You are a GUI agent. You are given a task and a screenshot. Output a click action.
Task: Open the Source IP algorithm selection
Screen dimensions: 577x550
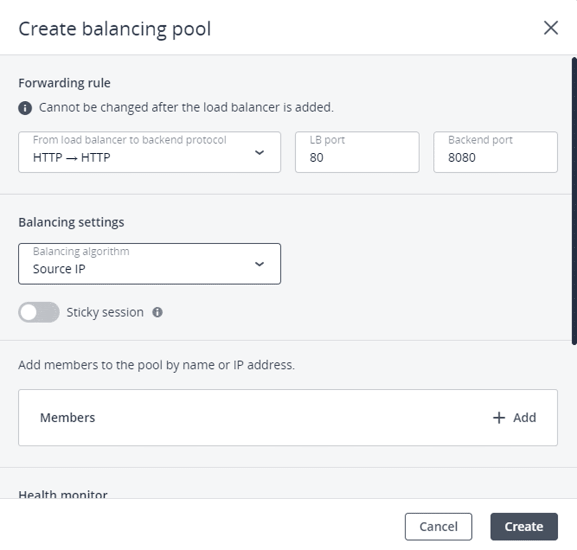(59, 269)
